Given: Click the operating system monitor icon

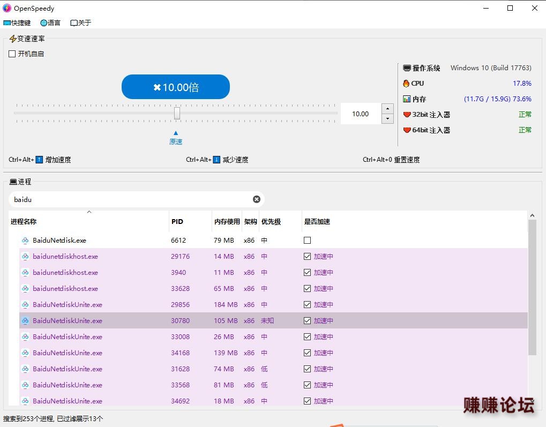Looking at the screenshot, I should click(x=407, y=68).
